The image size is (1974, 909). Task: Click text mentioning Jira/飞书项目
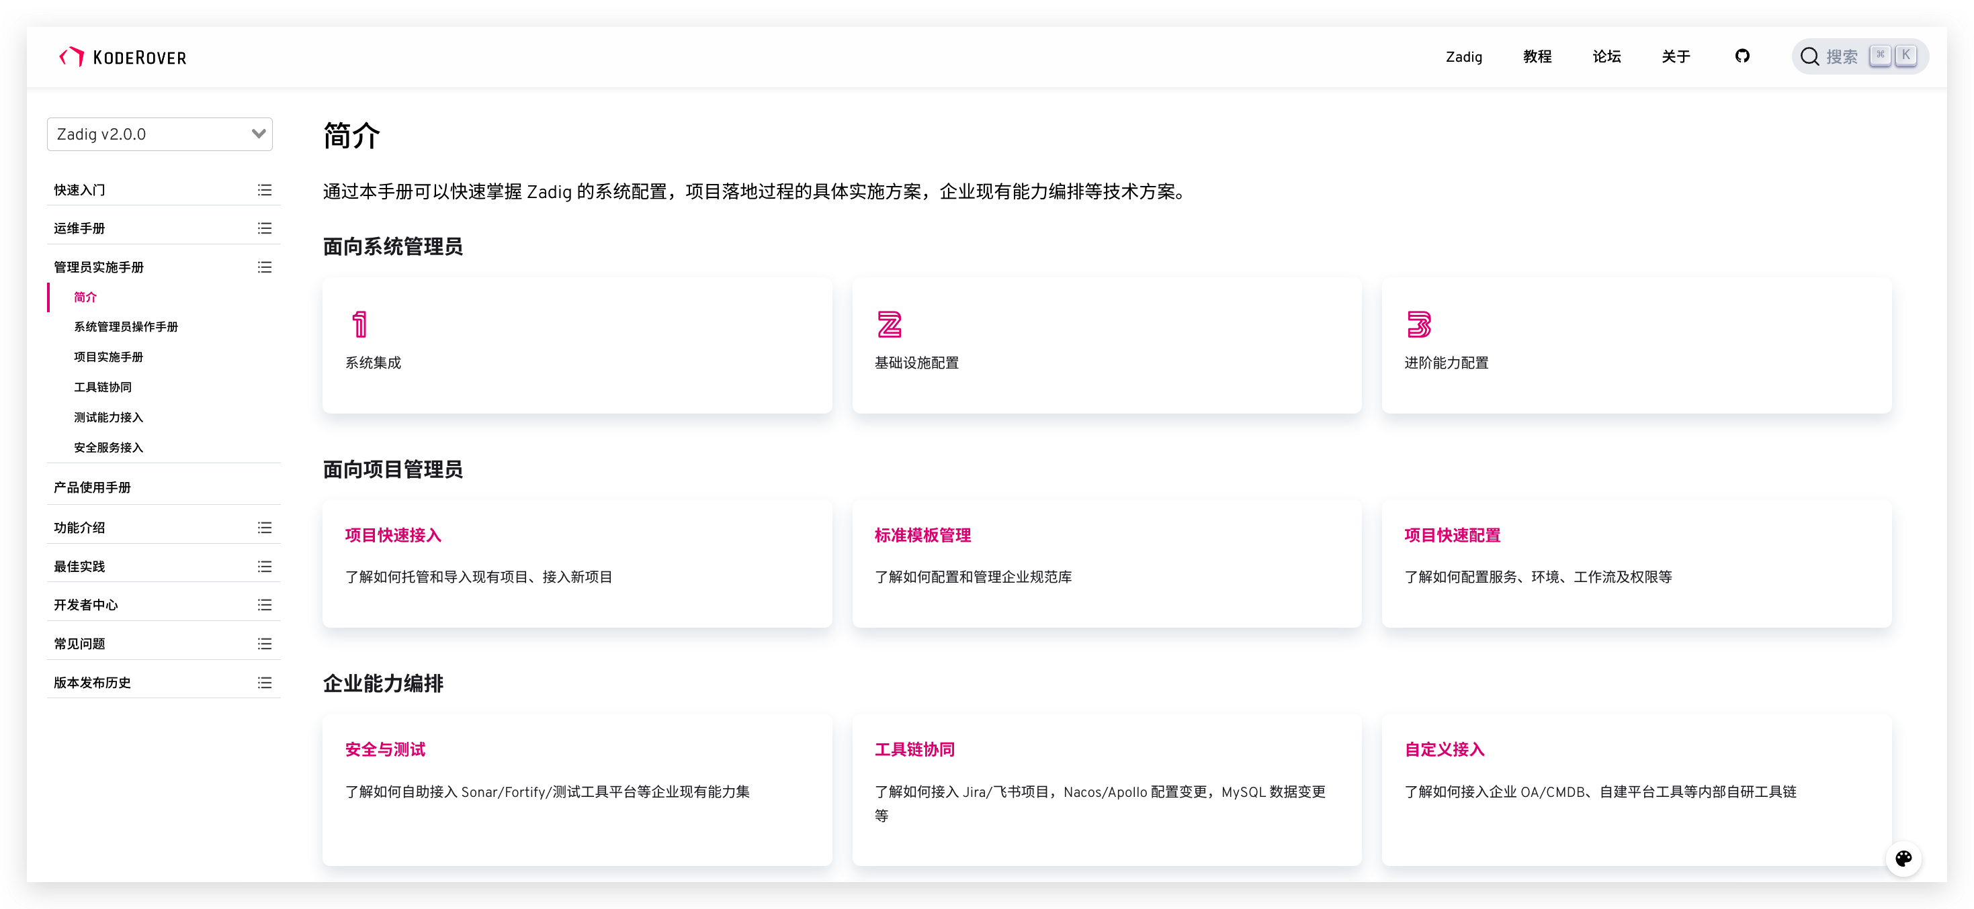pos(1100,804)
